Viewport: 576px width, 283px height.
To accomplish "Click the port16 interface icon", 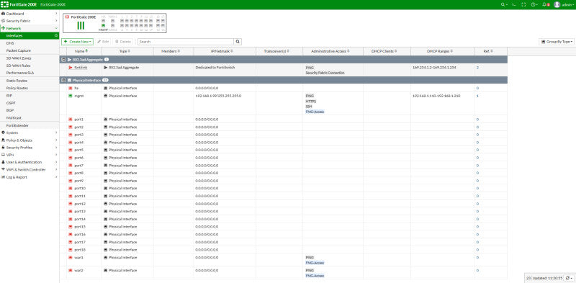I will pos(70,235).
